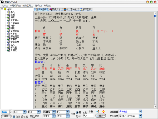Select the 历史名人 tree item icon
The height and width of the screenshot is (119, 158).
coord(8,20)
